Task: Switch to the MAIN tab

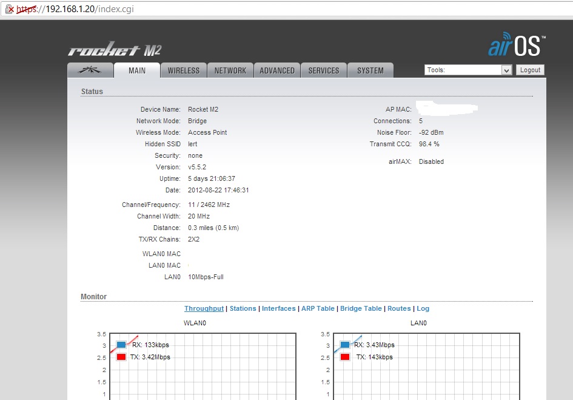Action: 137,70
